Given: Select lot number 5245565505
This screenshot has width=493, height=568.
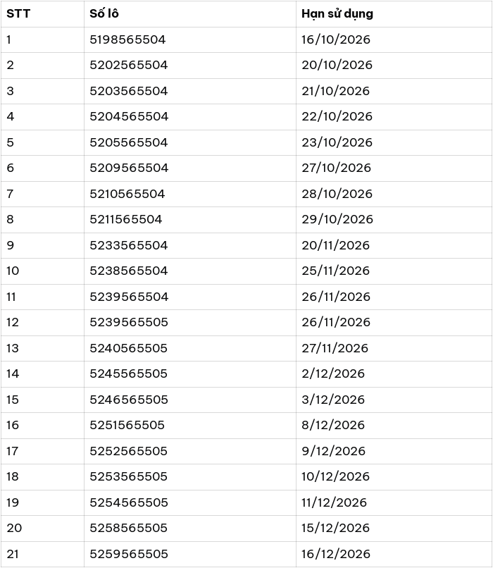Looking at the screenshot, I should (129, 373).
